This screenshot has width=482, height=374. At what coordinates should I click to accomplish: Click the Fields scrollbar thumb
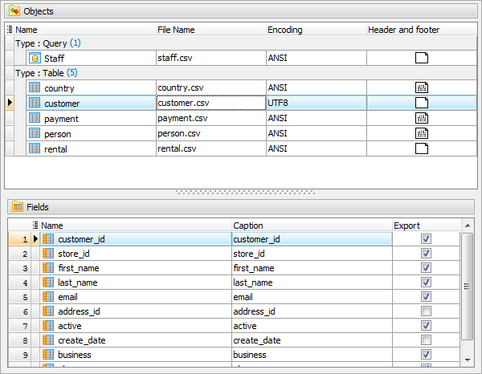tap(468, 287)
